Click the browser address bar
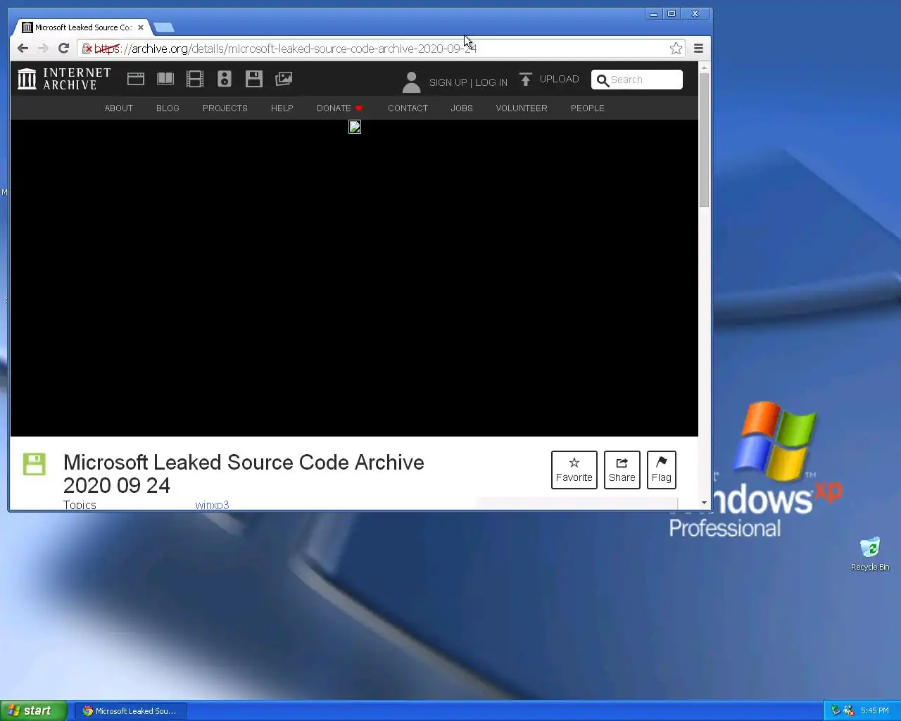 tap(380, 49)
